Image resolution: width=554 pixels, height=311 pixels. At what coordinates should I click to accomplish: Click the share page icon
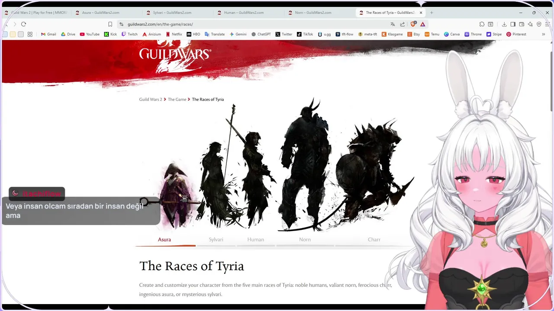[x=403, y=24]
